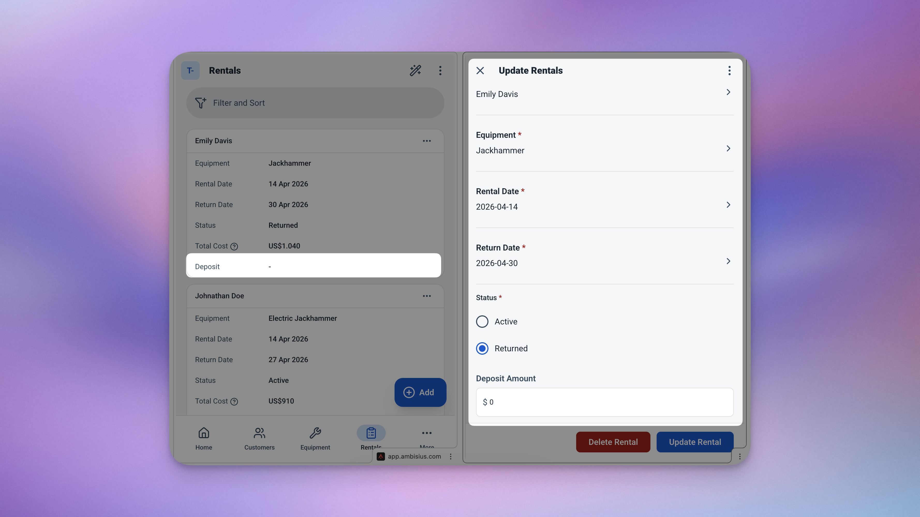Select the Active status radio button

(x=482, y=321)
